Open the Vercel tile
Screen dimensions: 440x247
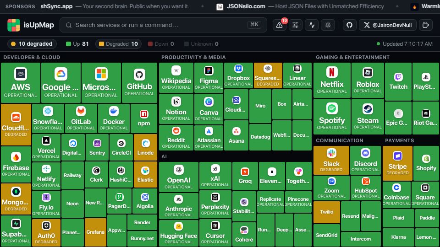click(46, 147)
